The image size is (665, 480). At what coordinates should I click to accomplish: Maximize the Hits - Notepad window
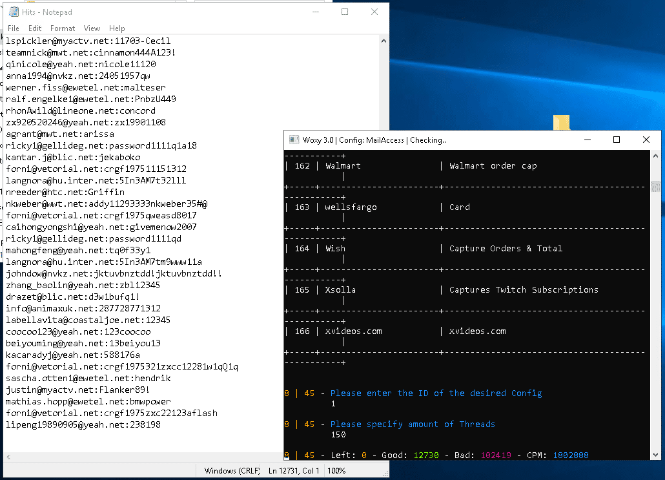point(345,12)
